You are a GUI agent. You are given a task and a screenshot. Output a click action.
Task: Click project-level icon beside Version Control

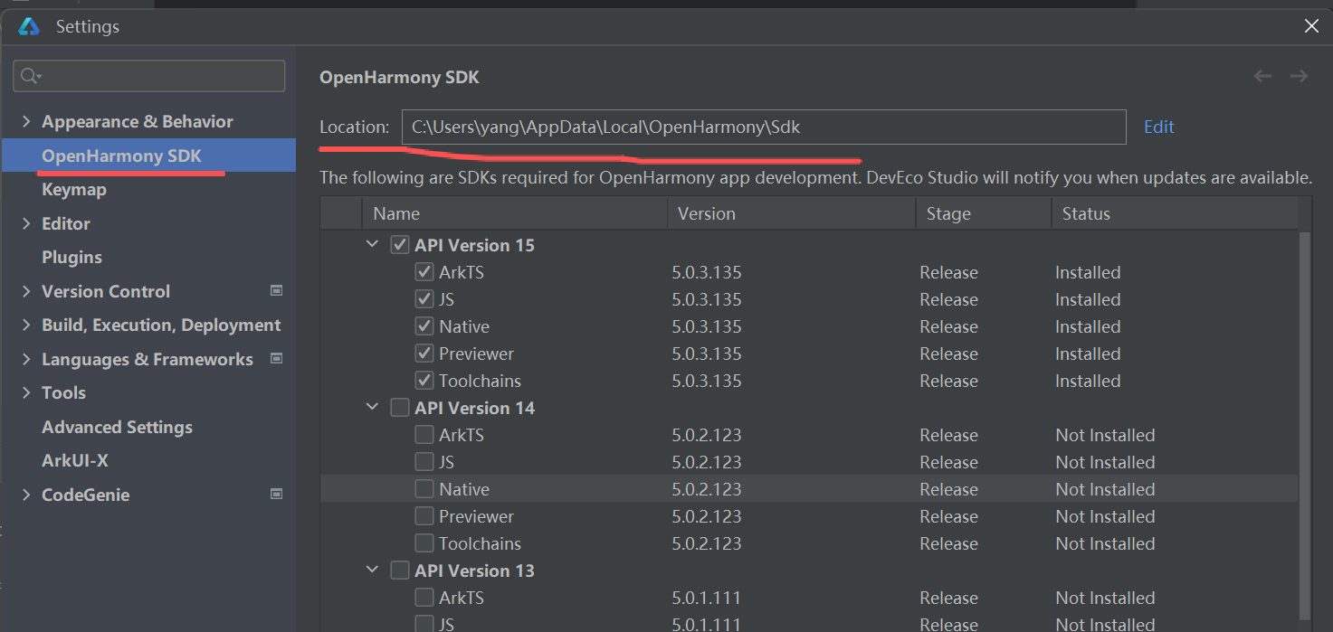coord(277,291)
